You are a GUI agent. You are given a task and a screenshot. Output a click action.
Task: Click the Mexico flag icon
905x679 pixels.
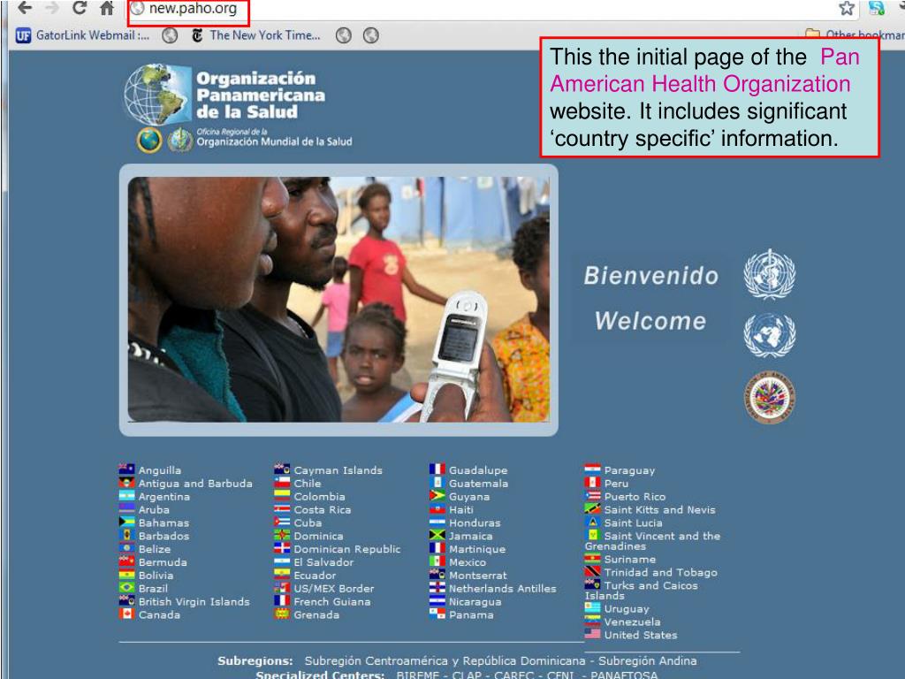(x=437, y=561)
